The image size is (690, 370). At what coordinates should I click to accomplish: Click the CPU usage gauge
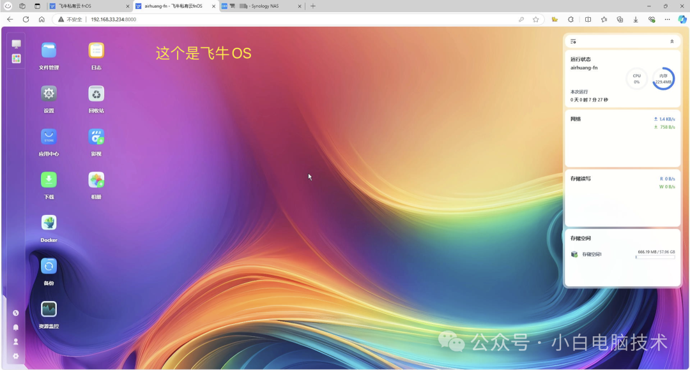click(637, 79)
